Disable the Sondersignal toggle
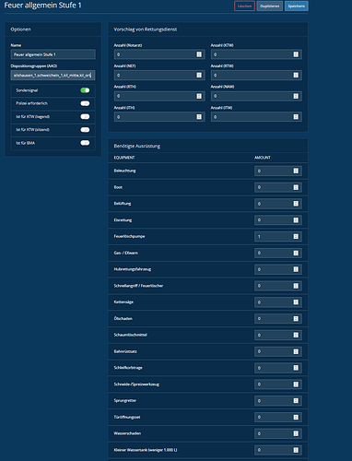352x461 pixels. click(x=85, y=90)
